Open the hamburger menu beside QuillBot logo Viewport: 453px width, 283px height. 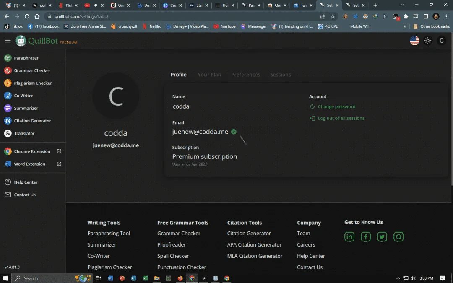(8, 41)
